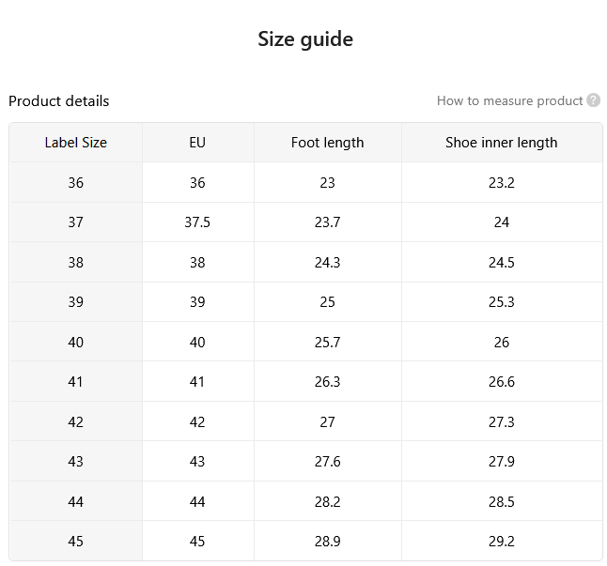Select label size 45 row cell

coord(76,542)
